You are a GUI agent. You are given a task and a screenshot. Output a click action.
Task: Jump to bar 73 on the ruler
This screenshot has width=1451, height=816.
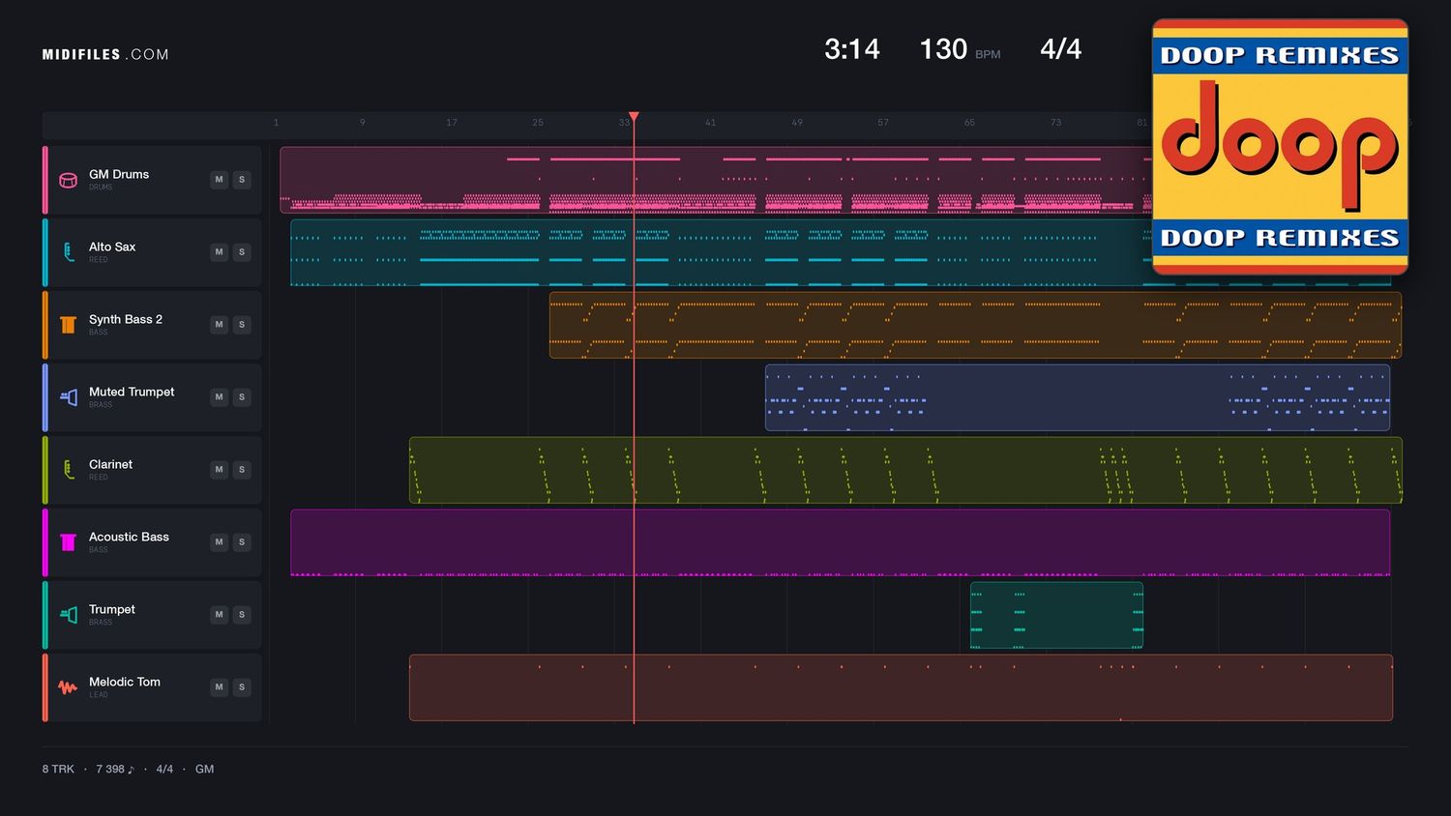tap(1055, 123)
